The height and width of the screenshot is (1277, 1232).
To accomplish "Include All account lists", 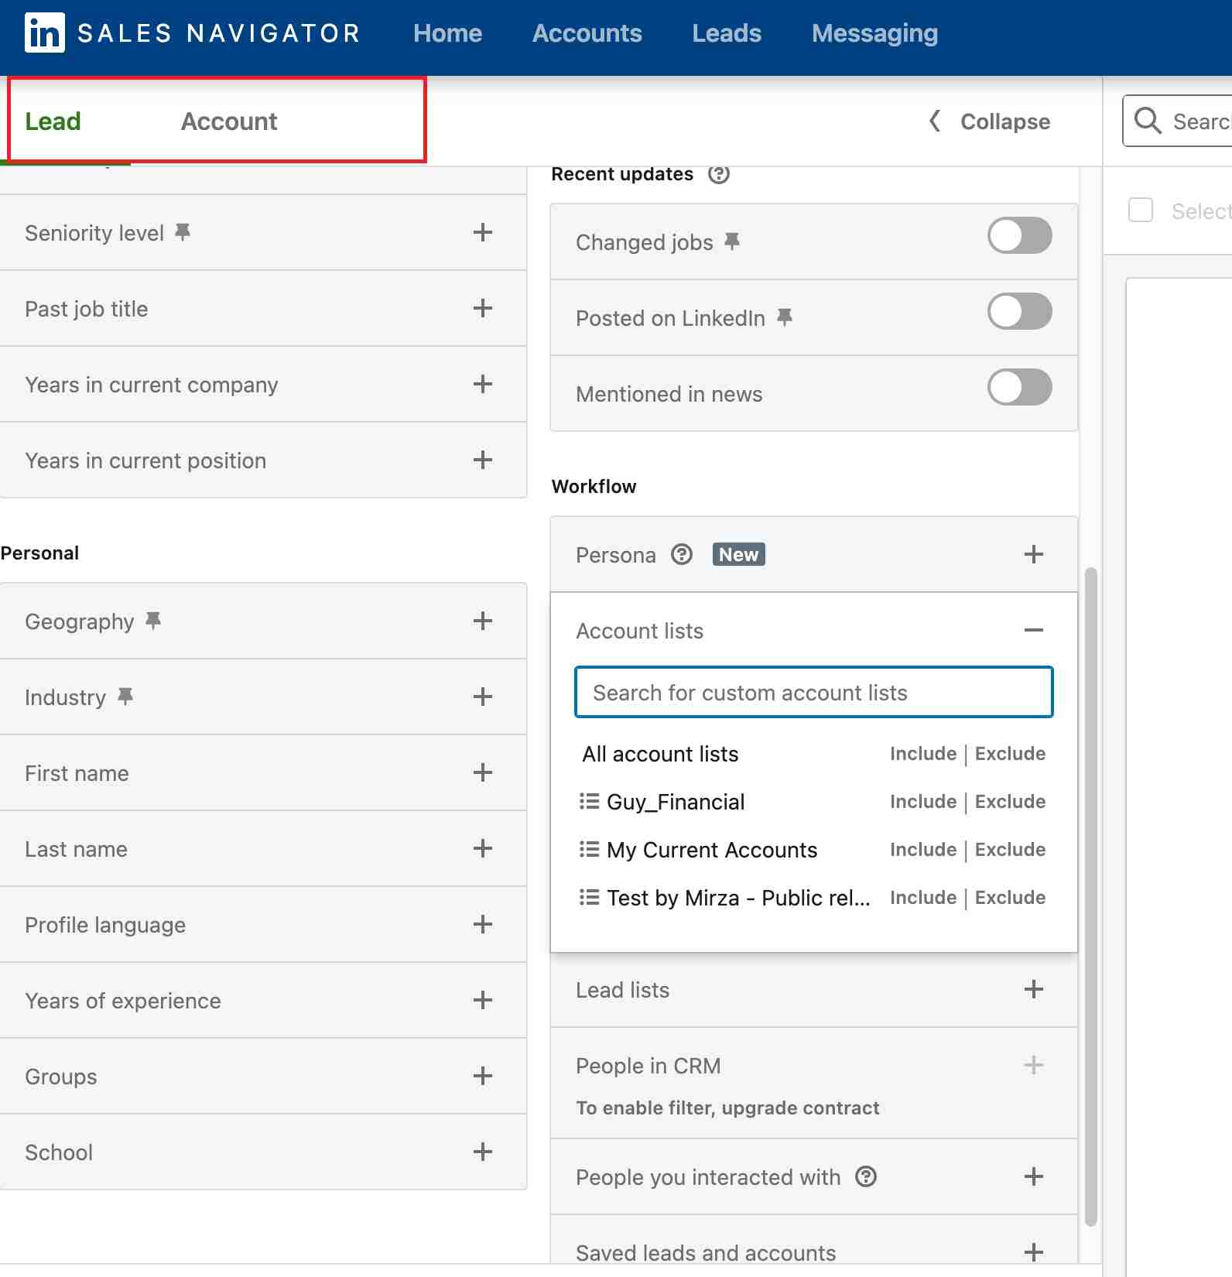I will 923,754.
